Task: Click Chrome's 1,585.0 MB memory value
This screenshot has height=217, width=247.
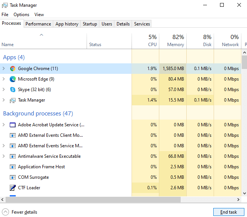Action: tap(173, 69)
